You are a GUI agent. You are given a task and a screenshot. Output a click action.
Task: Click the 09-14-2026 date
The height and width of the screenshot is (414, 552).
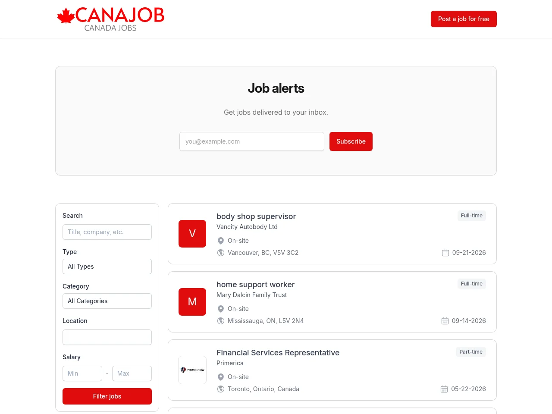tap(469, 321)
